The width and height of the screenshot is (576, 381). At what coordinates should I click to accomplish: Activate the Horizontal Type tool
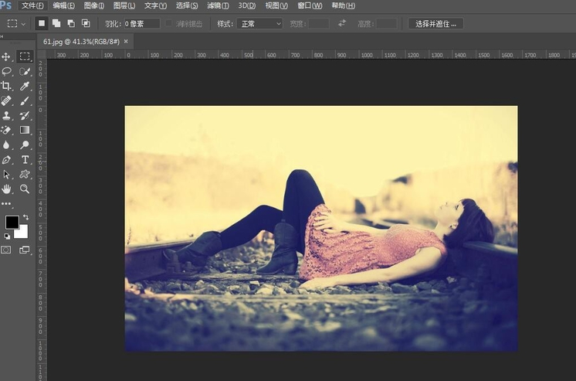pyautogui.click(x=25, y=159)
